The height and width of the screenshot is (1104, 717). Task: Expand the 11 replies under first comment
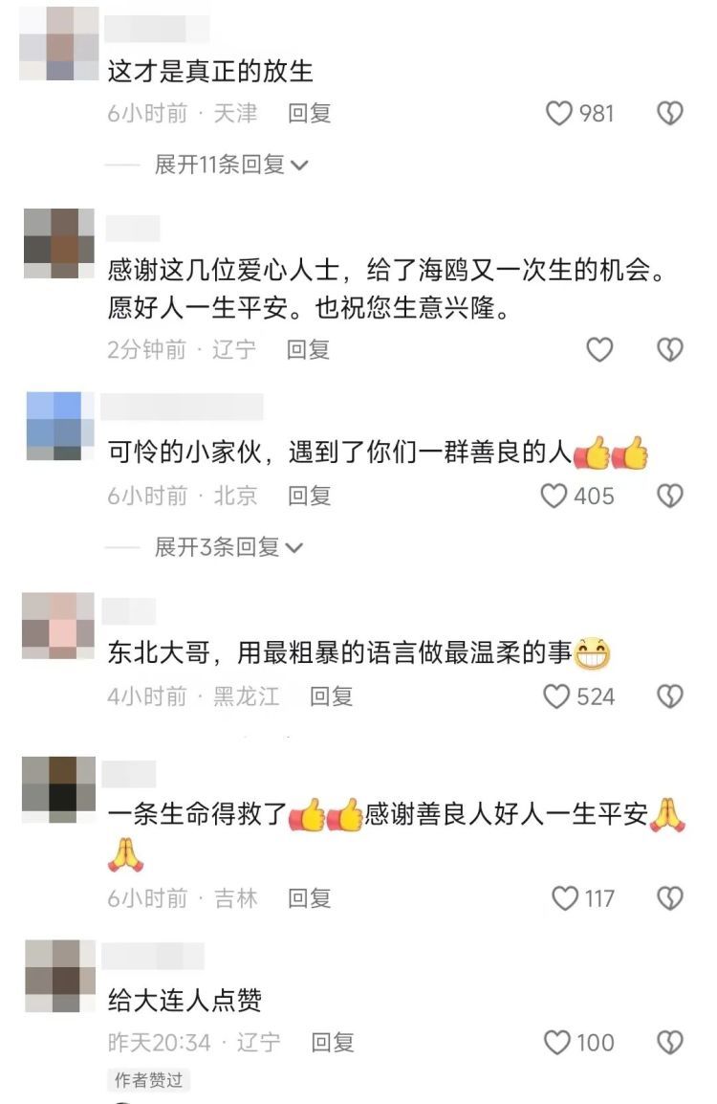(x=230, y=165)
